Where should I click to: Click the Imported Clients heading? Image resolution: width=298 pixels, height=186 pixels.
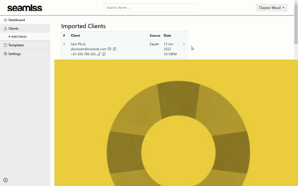(84, 26)
